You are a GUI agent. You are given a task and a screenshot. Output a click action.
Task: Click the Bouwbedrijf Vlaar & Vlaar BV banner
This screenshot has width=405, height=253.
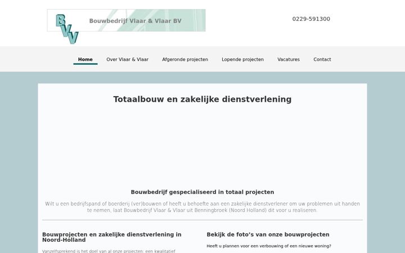(127, 20)
